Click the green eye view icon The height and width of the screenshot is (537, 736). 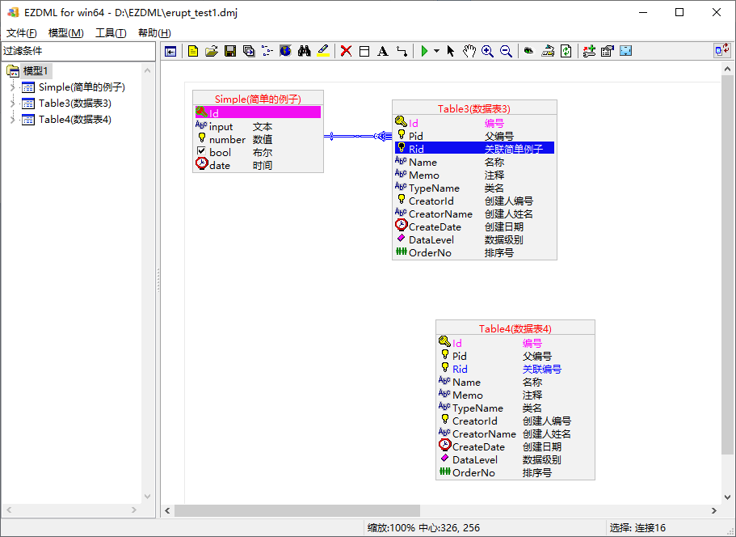pos(528,51)
